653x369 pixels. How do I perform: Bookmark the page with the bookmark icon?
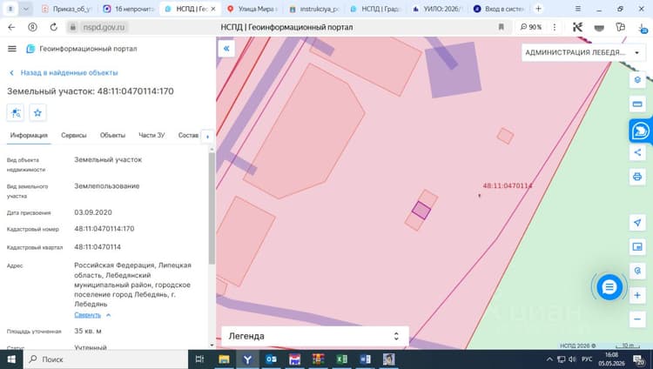(501, 27)
